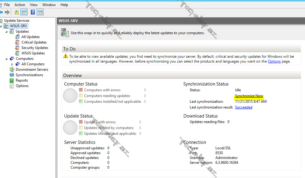305x178 pixels.
Task: Select the Synchronizations node icon
Action: (x=12, y=75)
